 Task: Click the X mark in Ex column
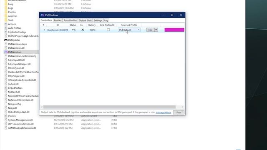(83, 30)
